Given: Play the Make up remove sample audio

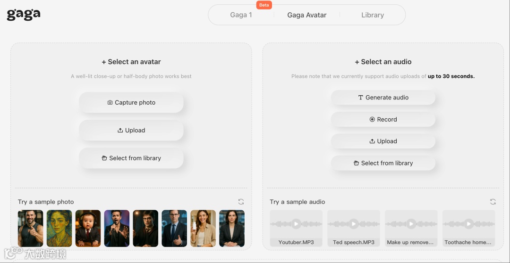Looking at the screenshot, I should (x=411, y=224).
